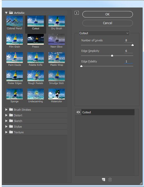
Task: Collapse the filter gallery thumbnails panel button
Action: pos(77,13)
